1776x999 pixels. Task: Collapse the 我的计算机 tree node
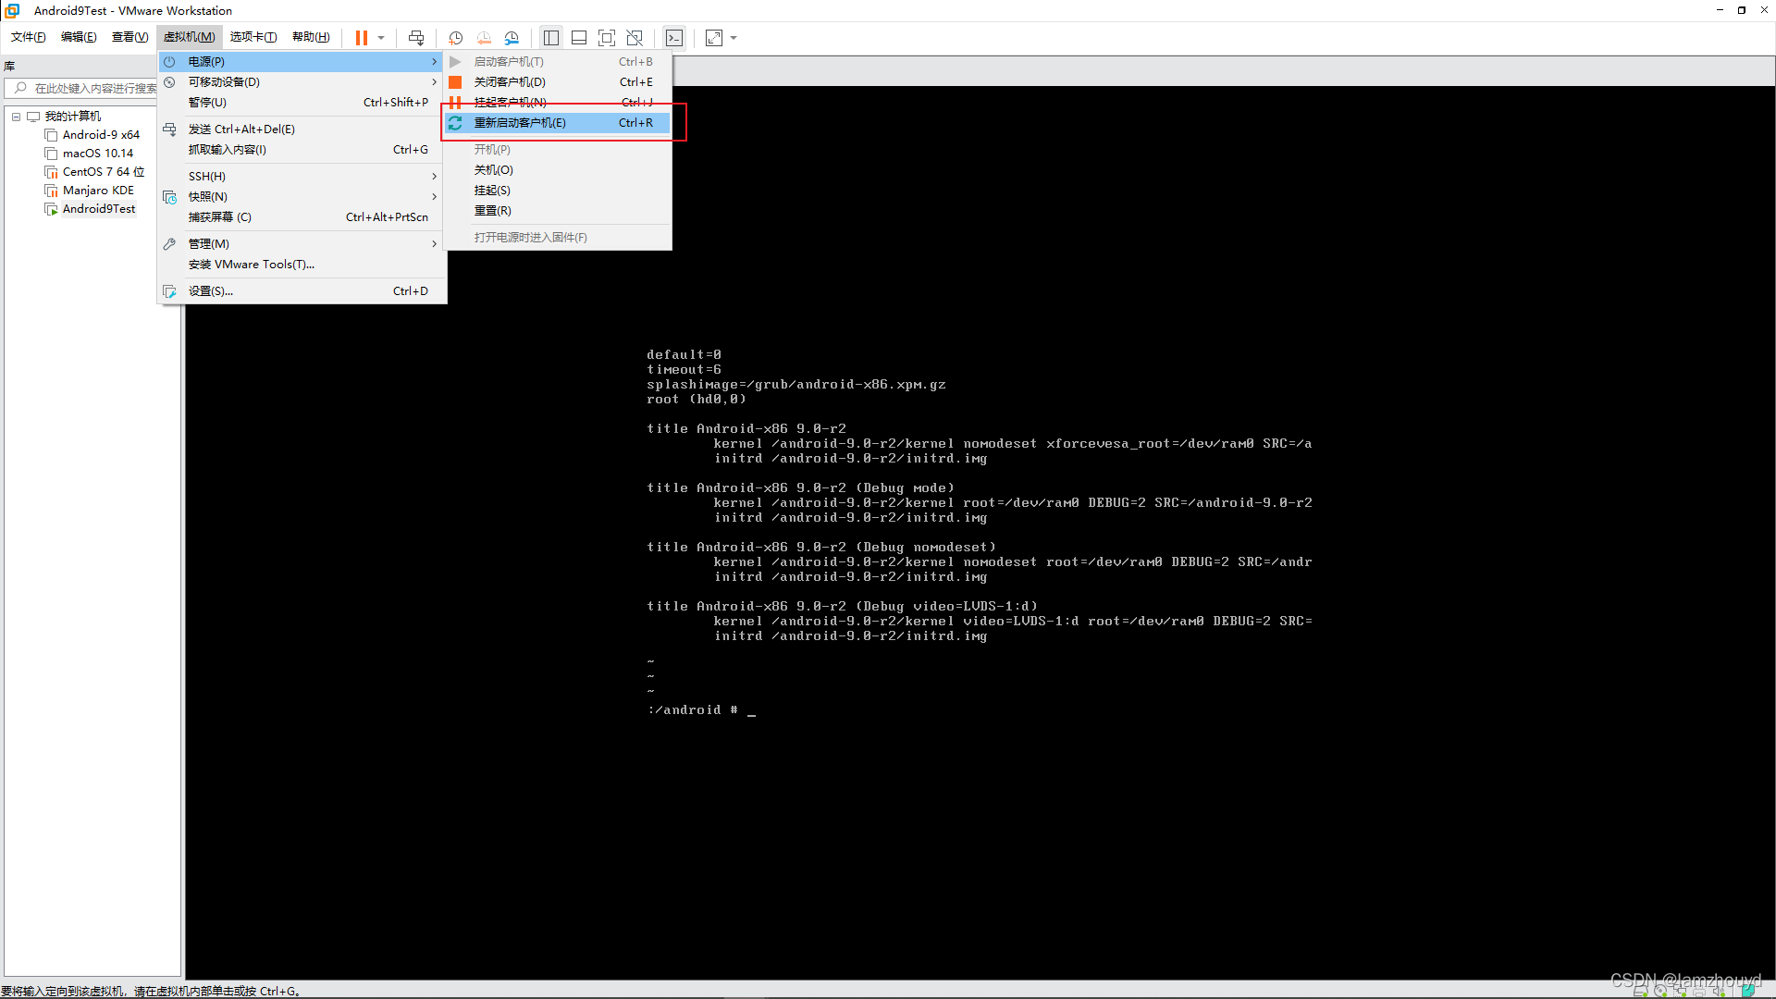tap(16, 117)
